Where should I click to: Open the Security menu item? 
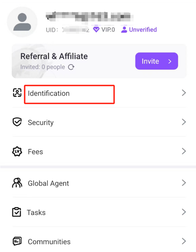tap(41, 123)
